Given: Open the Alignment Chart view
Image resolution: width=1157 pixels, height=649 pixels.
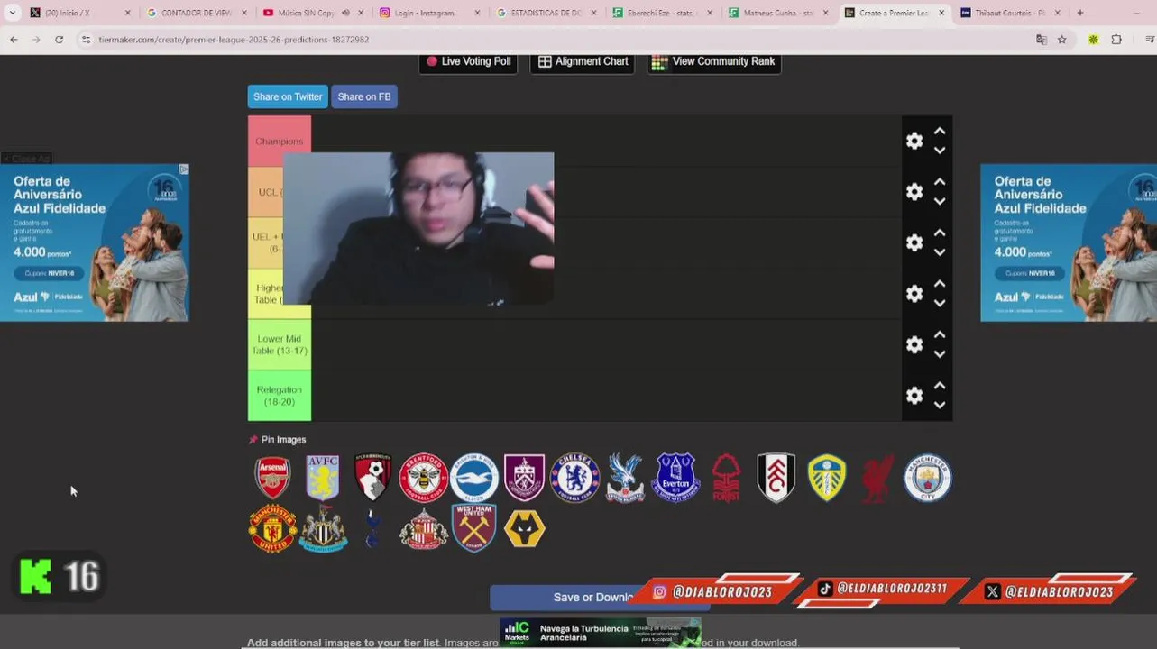Looking at the screenshot, I should 583,62.
